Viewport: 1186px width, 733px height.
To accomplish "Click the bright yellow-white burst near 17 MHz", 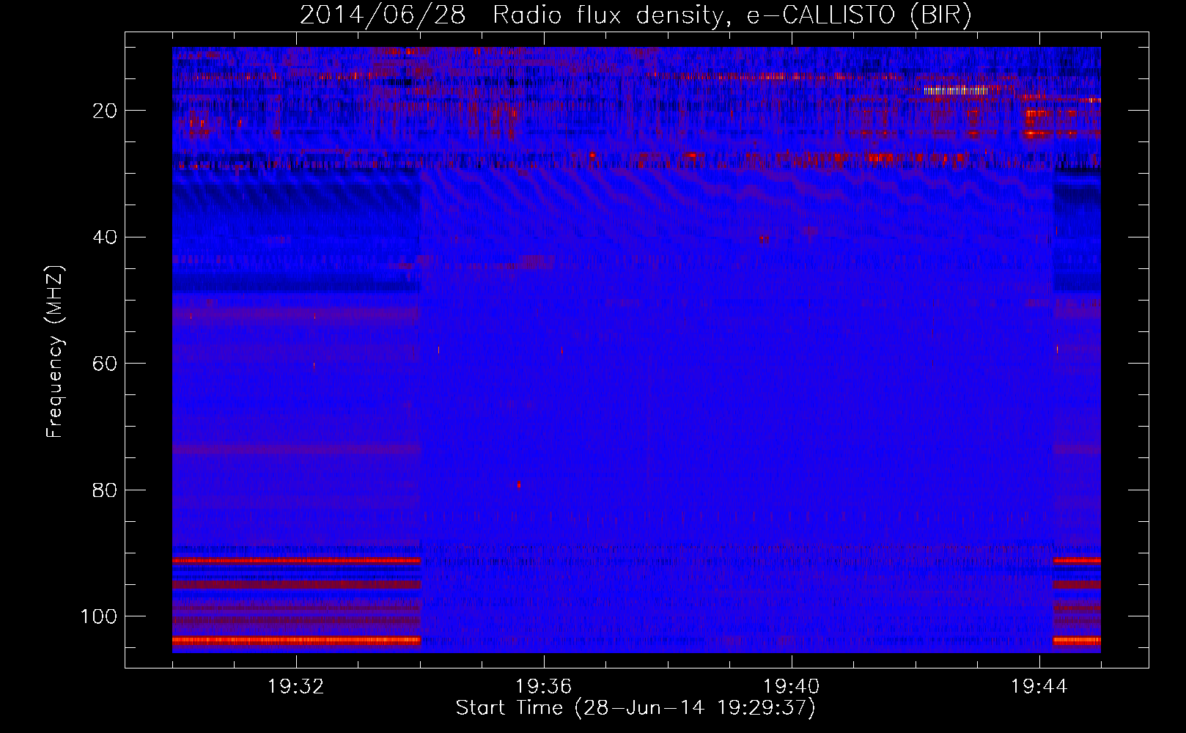I will click(957, 91).
